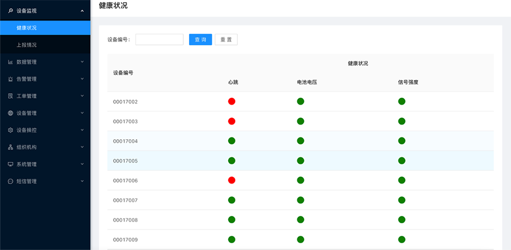Expand the 系统管理 chevron
Viewport: 511px width, 250px height.
coord(82,164)
